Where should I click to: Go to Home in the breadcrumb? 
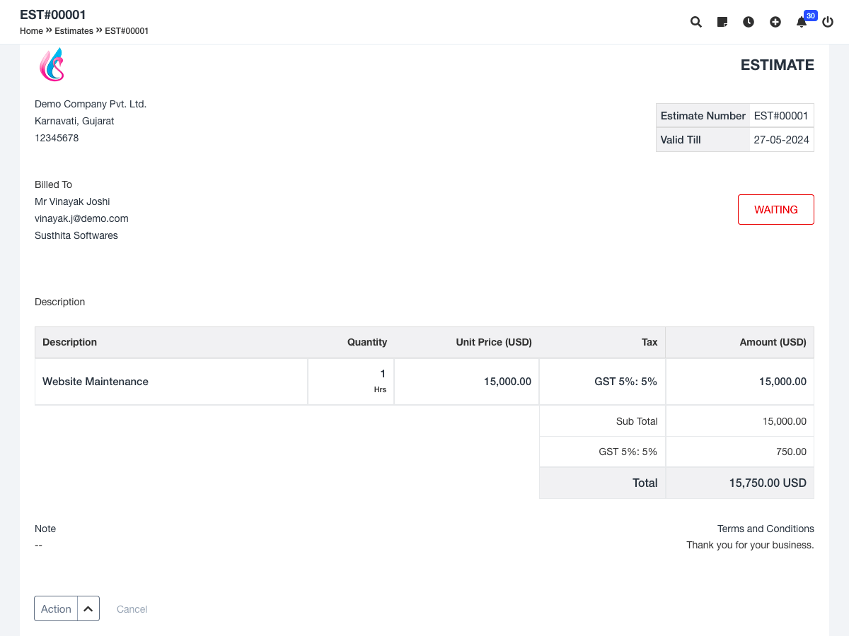pyautogui.click(x=31, y=31)
